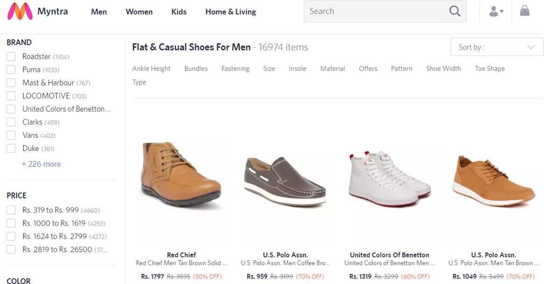The height and width of the screenshot is (284, 544).
Task: Open the brown U.S. Polo loafer image
Action: point(285,181)
